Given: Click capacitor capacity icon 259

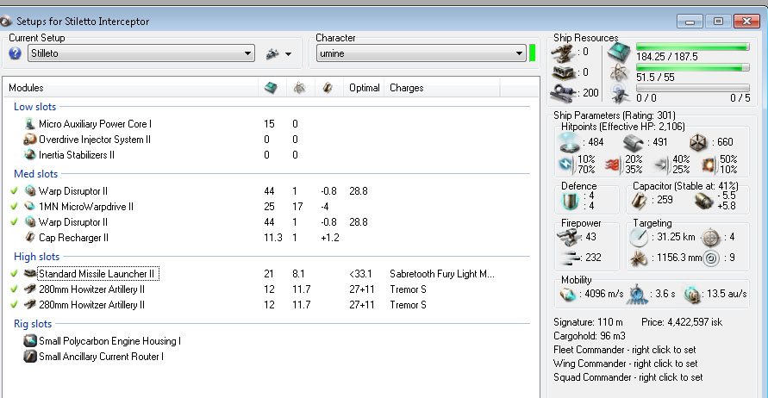Looking at the screenshot, I should point(639,200).
